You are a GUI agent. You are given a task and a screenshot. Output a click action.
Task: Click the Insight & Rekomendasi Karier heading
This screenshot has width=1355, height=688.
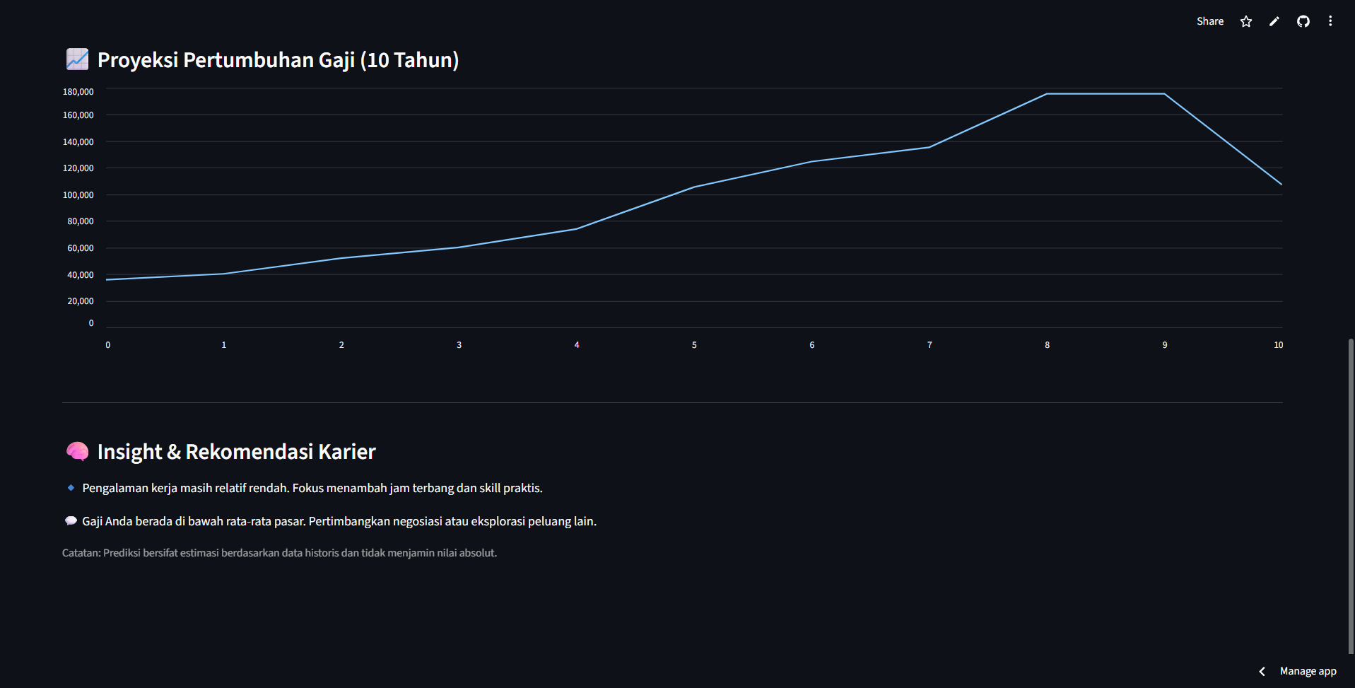[236, 452]
